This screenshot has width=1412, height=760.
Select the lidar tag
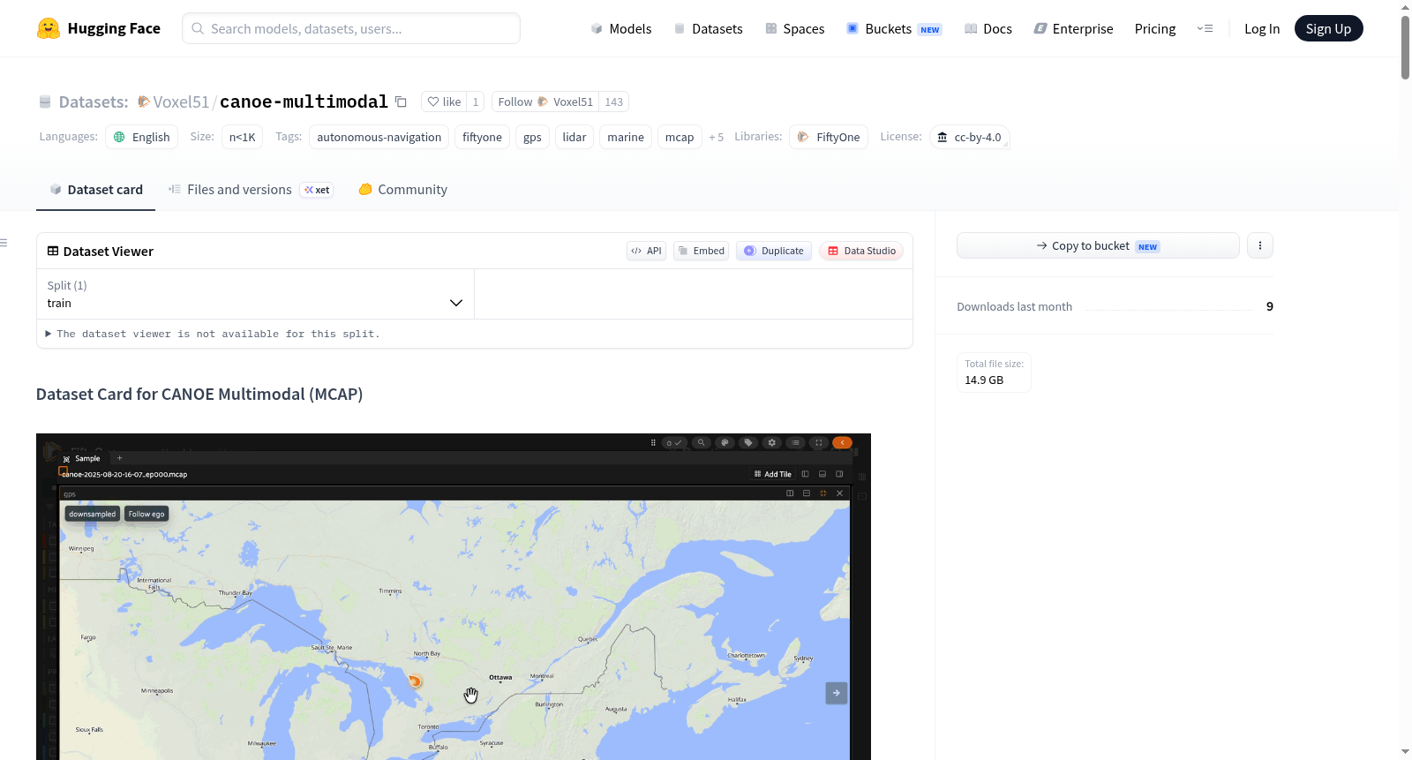pyautogui.click(x=575, y=137)
